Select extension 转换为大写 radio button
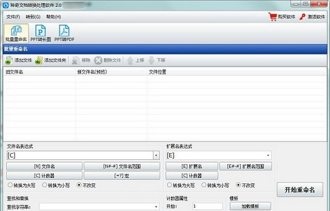The image size is (330, 211). pyautogui.click(x=169, y=185)
